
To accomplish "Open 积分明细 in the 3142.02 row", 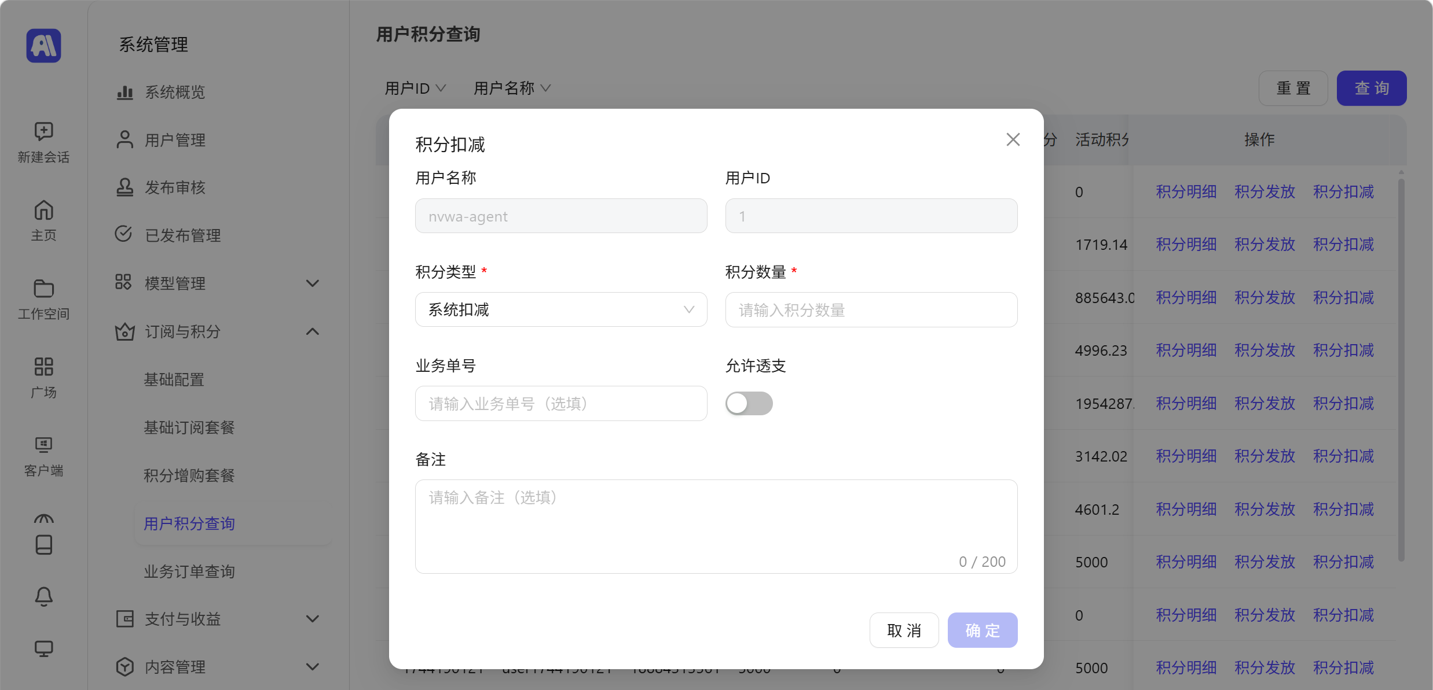I will click(x=1186, y=456).
